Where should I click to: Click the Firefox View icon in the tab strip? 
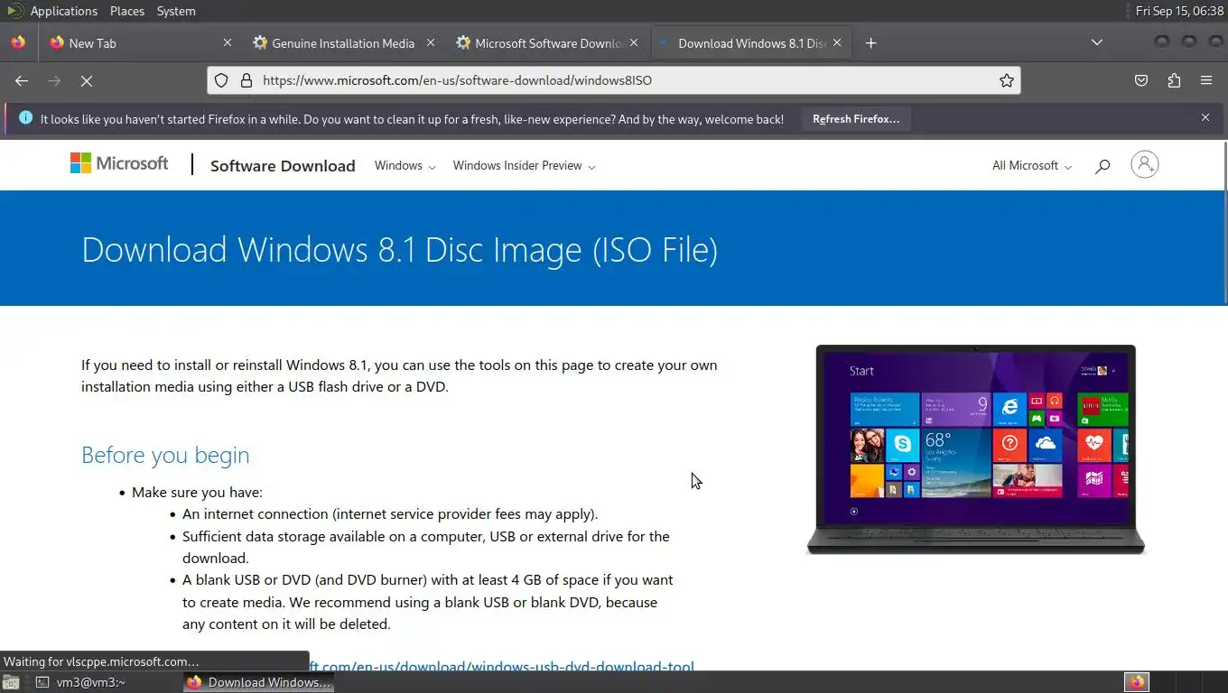point(19,42)
